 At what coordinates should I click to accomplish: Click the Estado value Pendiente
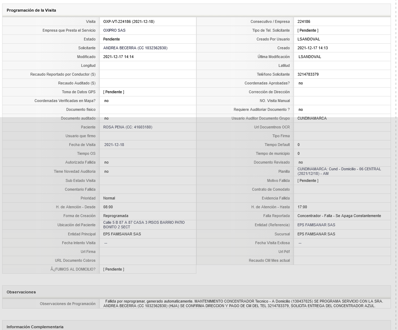(x=111, y=39)
